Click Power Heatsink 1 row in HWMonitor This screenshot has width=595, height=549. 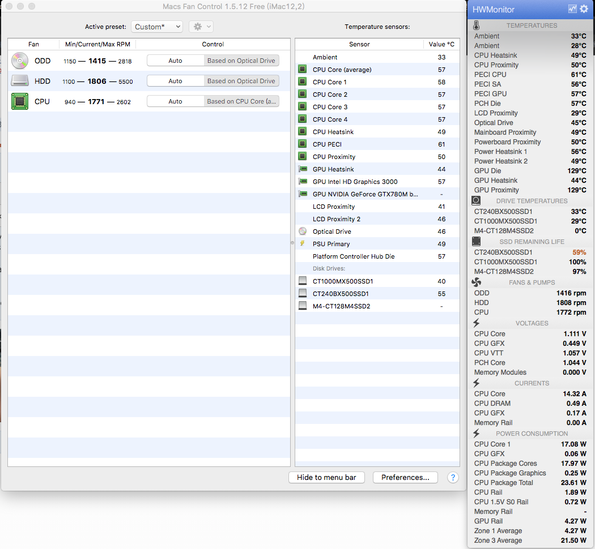[530, 152]
